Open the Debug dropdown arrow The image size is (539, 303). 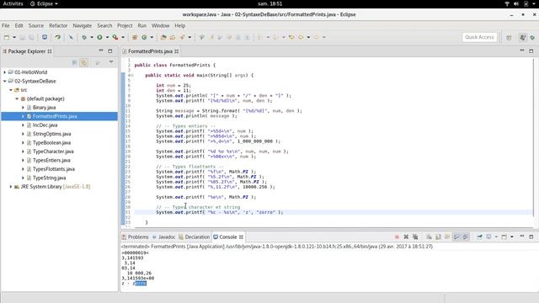coord(92,37)
